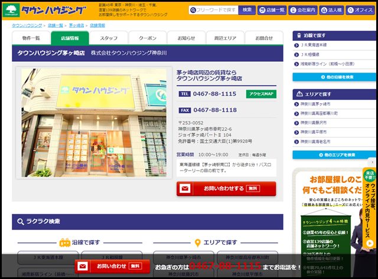Open the クーポン tab
The image size is (378, 279).
(148, 38)
